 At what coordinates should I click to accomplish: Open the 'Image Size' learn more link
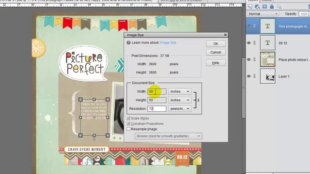click(168, 43)
